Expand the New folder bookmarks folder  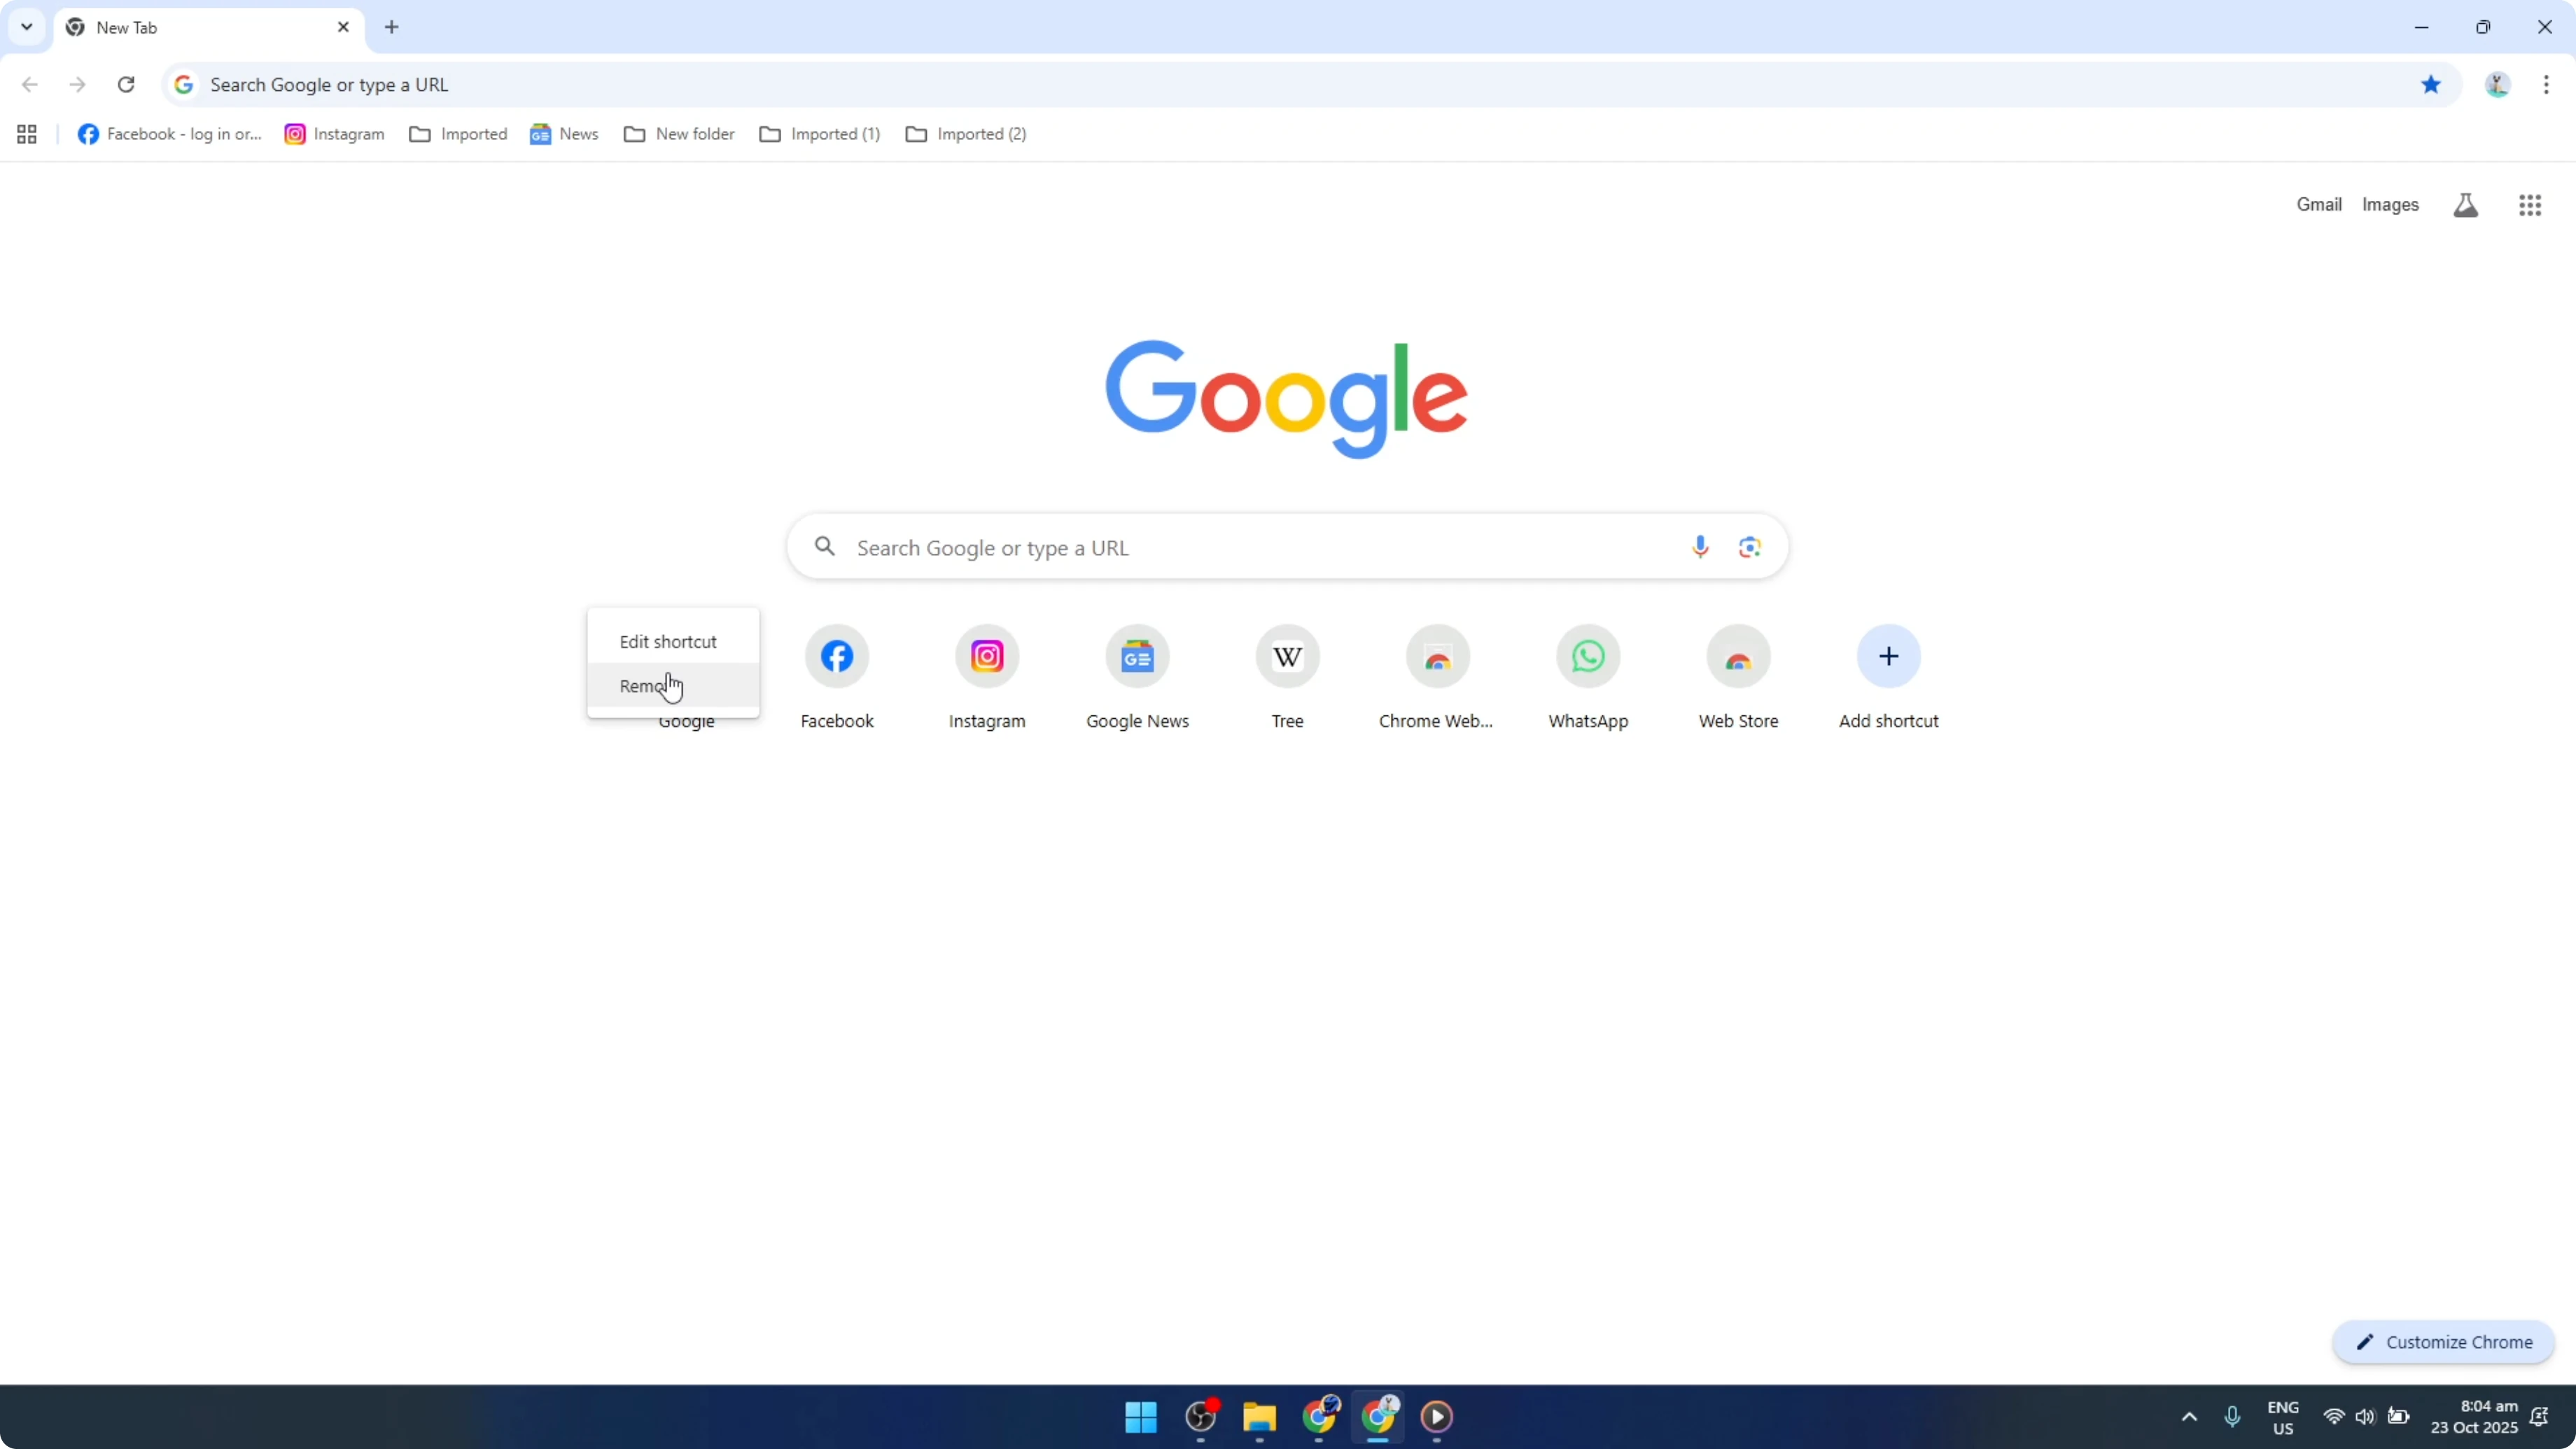coord(679,134)
